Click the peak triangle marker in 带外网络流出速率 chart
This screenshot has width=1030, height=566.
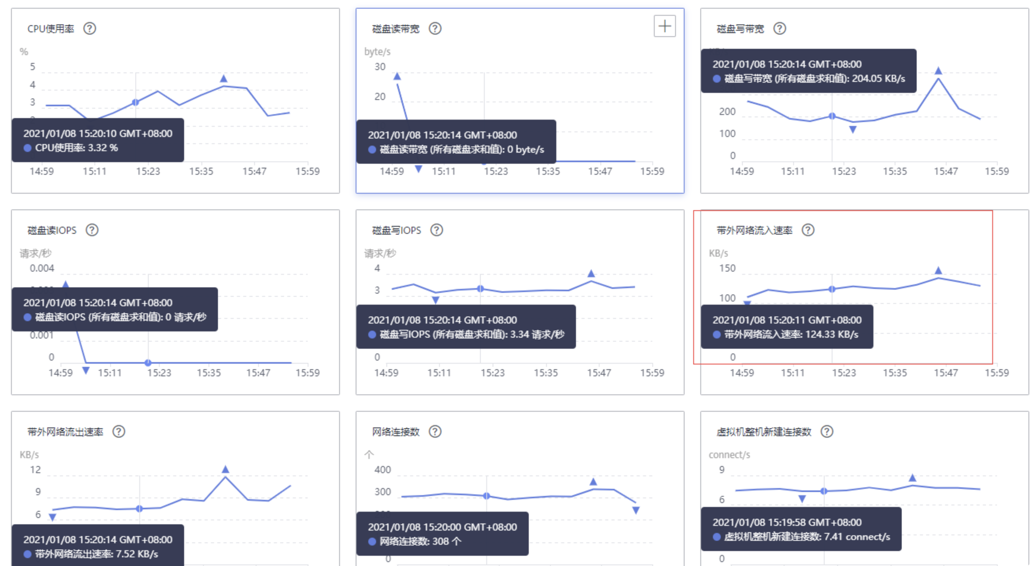point(225,469)
